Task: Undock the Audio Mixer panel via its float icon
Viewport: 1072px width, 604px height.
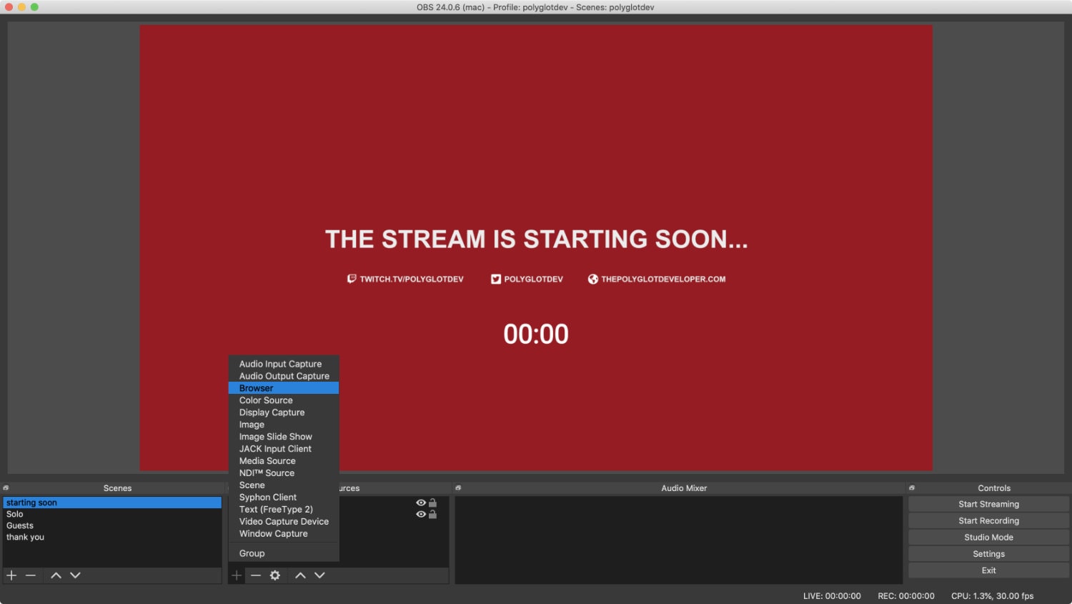Action: pyautogui.click(x=458, y=487)
